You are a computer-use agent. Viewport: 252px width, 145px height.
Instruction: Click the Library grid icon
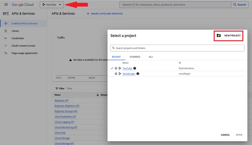click(6, 31)
